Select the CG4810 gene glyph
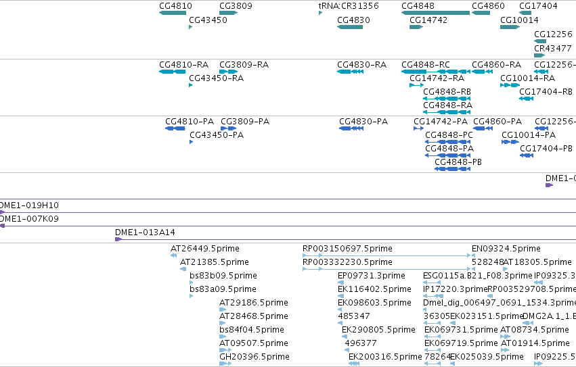The image size is (576, 367). pos(173,13)
